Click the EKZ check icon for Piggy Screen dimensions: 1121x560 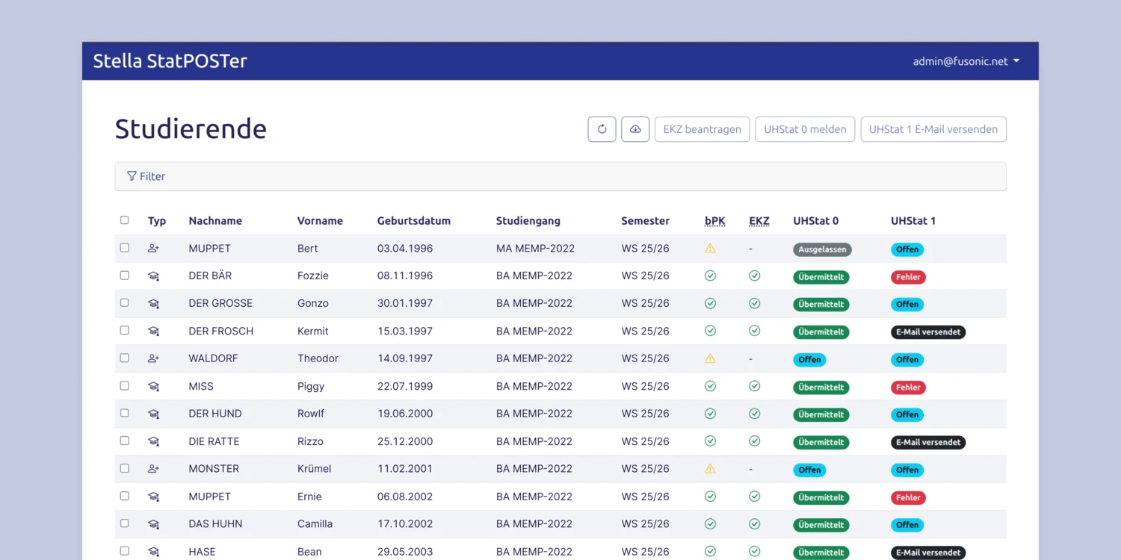(755, 386)
